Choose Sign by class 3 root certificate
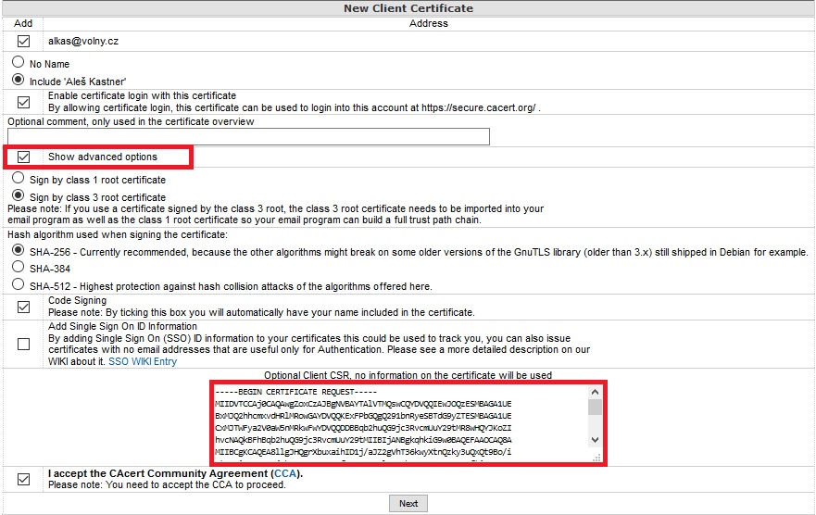816x515 pixels. tap(18, 196)
